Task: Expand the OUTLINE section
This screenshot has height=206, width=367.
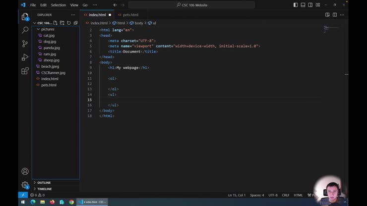Action: (44, 183)
